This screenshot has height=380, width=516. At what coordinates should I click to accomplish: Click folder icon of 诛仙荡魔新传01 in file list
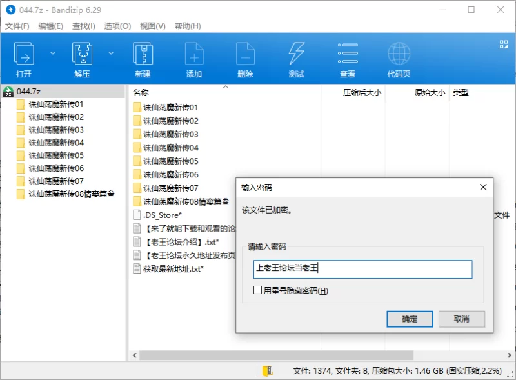(x=137, y=107)
